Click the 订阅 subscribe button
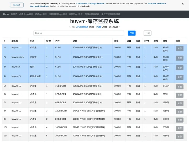The height and width of the screenshot is (142, 189). tap(148, 33)
